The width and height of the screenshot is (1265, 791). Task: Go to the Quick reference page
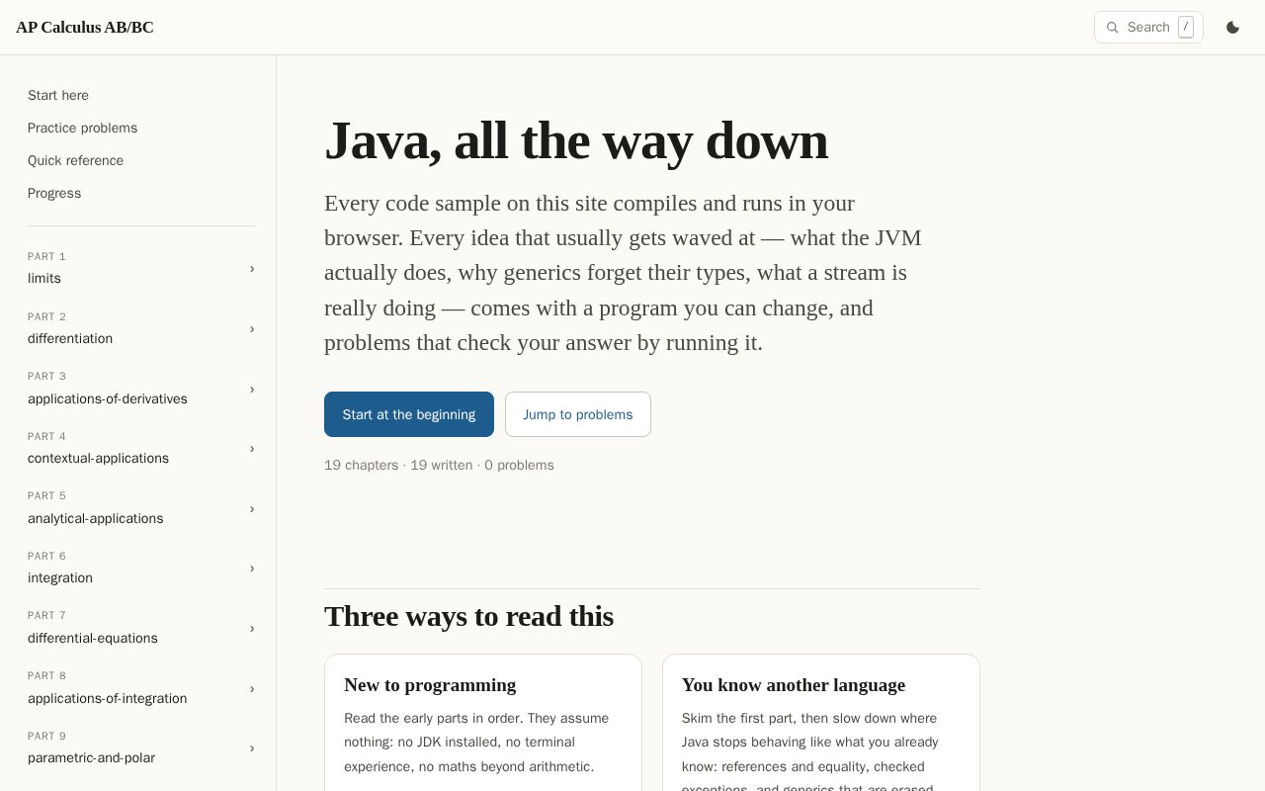pos(76,160)
